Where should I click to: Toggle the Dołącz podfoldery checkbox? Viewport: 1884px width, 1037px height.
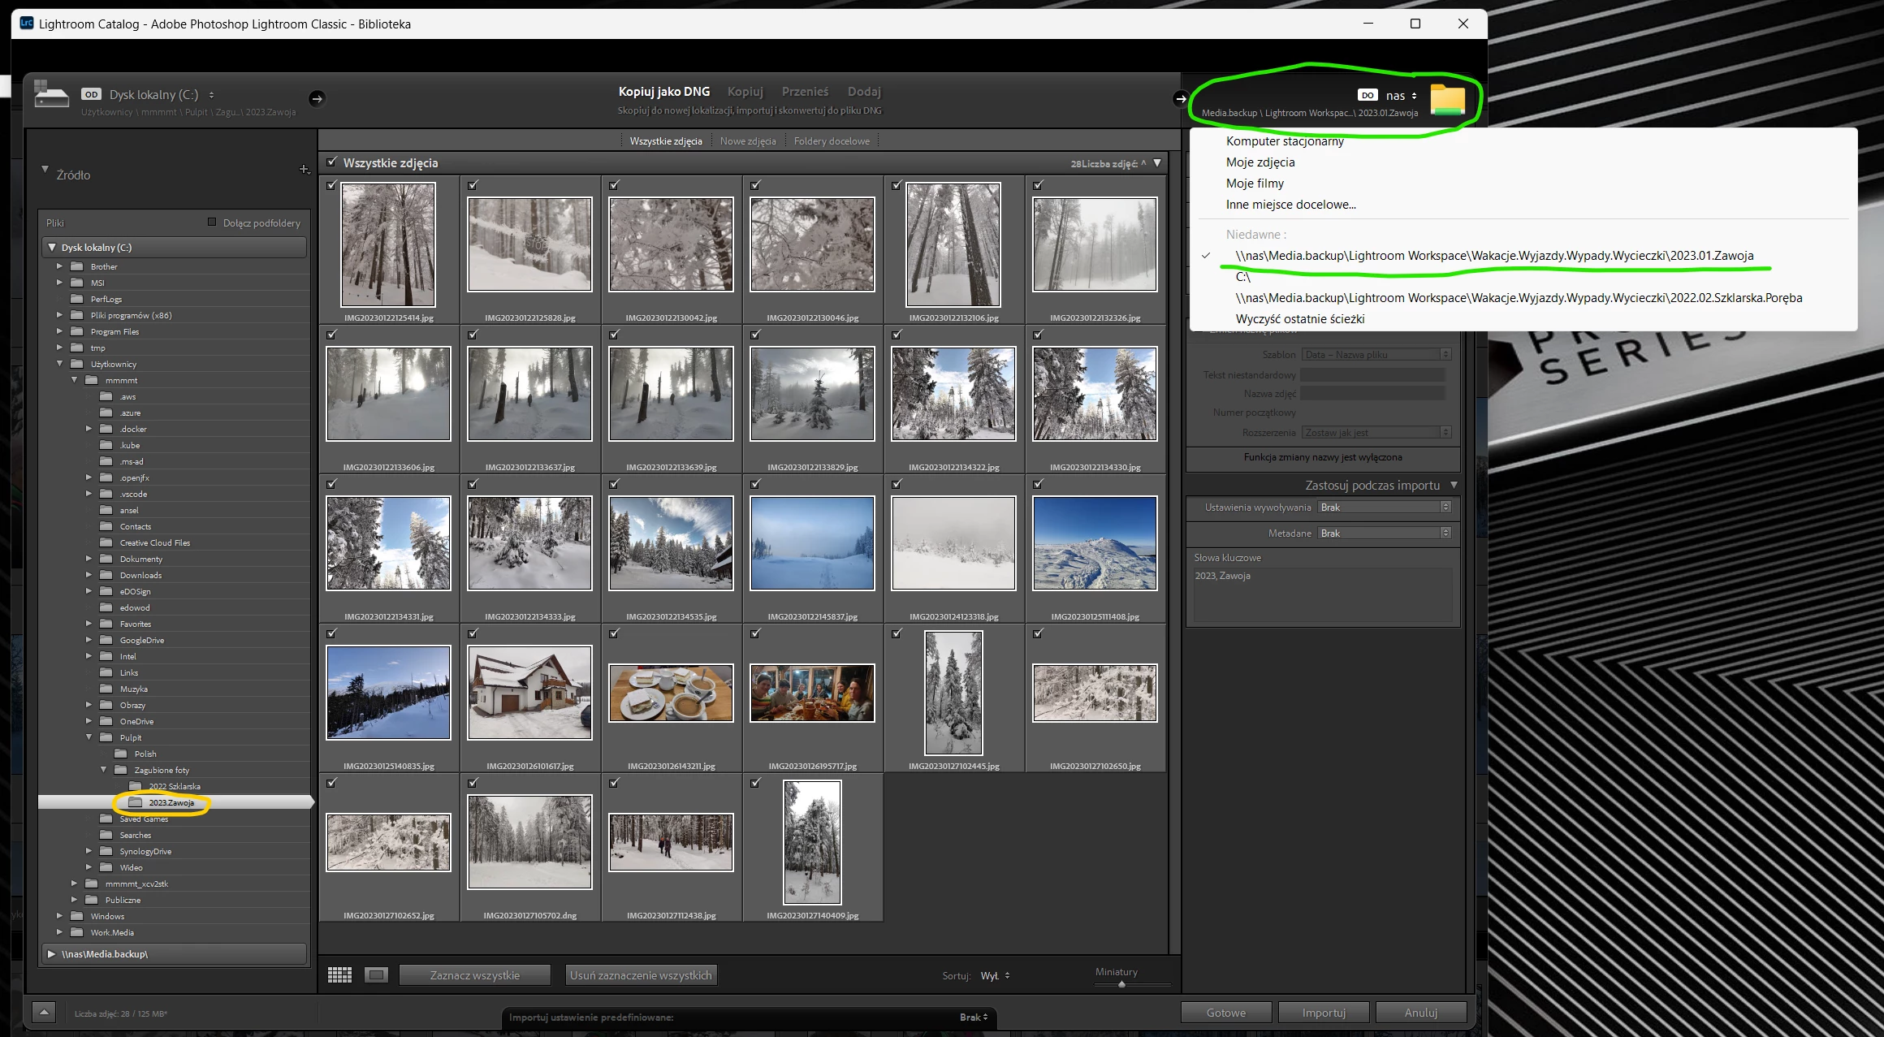212,222
